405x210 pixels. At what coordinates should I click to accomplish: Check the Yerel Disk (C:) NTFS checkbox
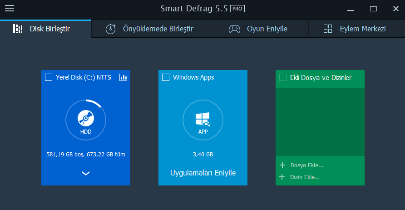(x=49, y=77)
